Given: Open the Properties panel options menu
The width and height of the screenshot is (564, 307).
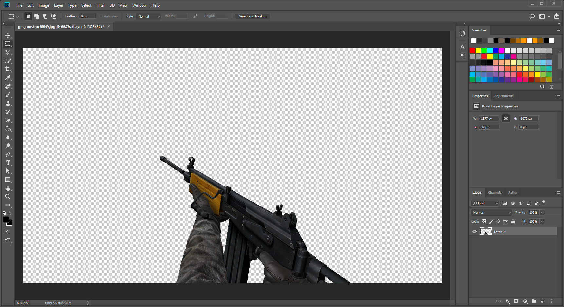Looking at the screenshot, I should [559, 96].
